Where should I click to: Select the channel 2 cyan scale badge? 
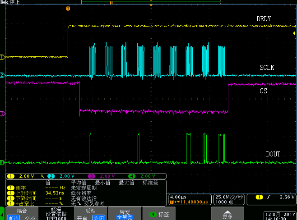click(x=62, y=176)
